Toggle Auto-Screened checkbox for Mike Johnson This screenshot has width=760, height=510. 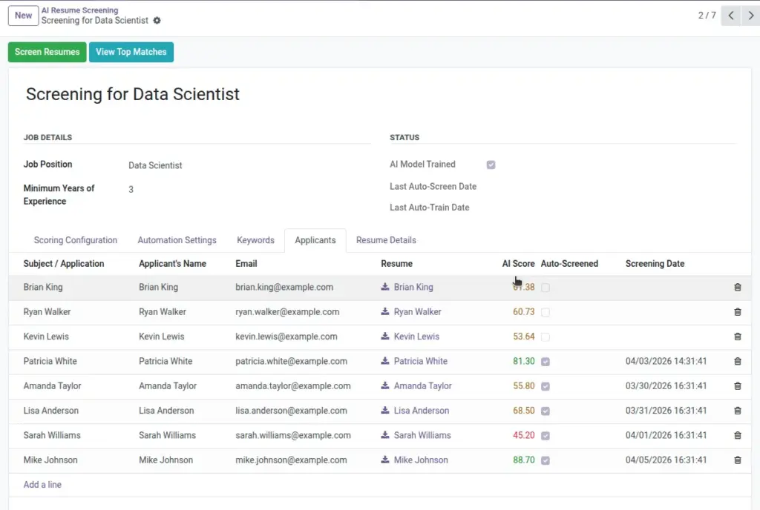[546, 460]
